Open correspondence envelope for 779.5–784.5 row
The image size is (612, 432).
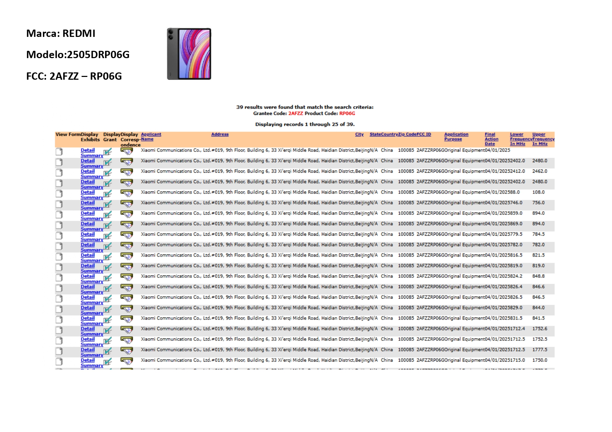127,235
